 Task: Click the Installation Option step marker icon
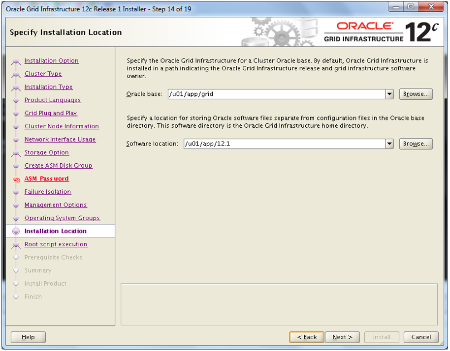pos(16,61)
